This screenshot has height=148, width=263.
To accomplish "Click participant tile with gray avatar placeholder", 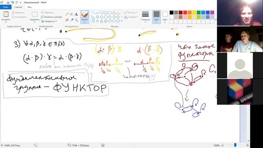I will click(240, 65).
